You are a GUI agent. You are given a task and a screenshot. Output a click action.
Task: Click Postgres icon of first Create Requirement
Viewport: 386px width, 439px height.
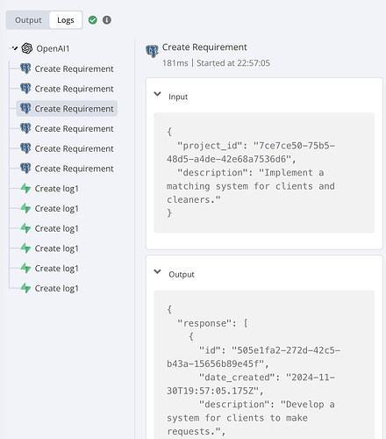pos(25,68)
